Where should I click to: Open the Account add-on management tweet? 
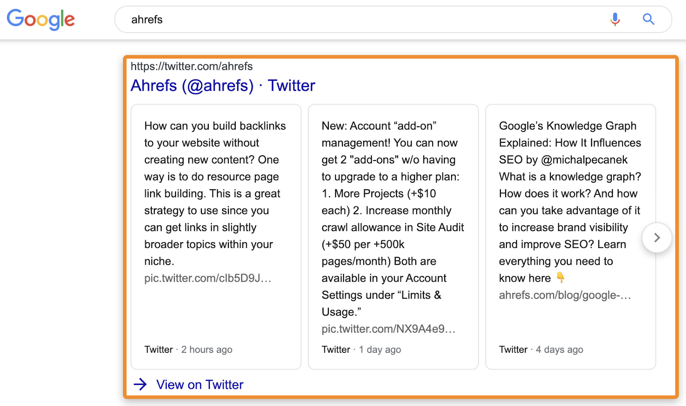tap(393, 236)
